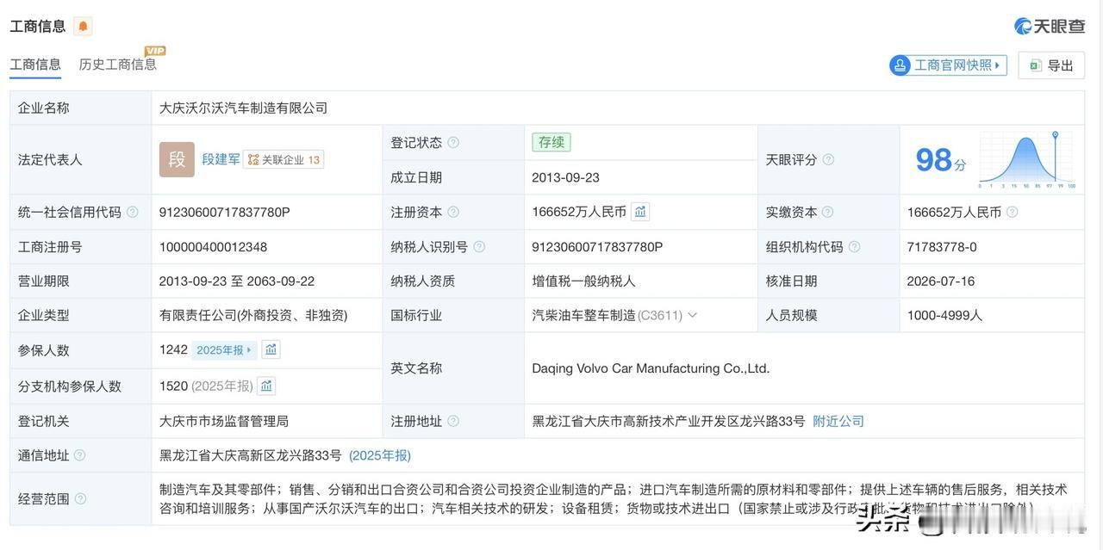Select 组织机构代码 71783778-0
The width and height of the screenshot is (1103, 550).
(x=942, y=247)
